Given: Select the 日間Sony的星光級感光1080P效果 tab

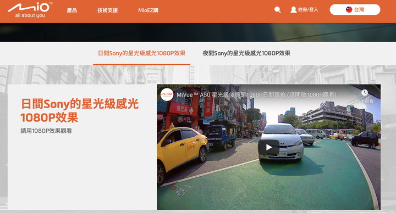Looking at the screenshot, I should click(141, 53).
